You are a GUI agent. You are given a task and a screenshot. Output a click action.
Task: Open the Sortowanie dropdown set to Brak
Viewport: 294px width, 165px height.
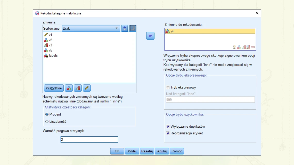pyautogui.click(x=91, y=29)
